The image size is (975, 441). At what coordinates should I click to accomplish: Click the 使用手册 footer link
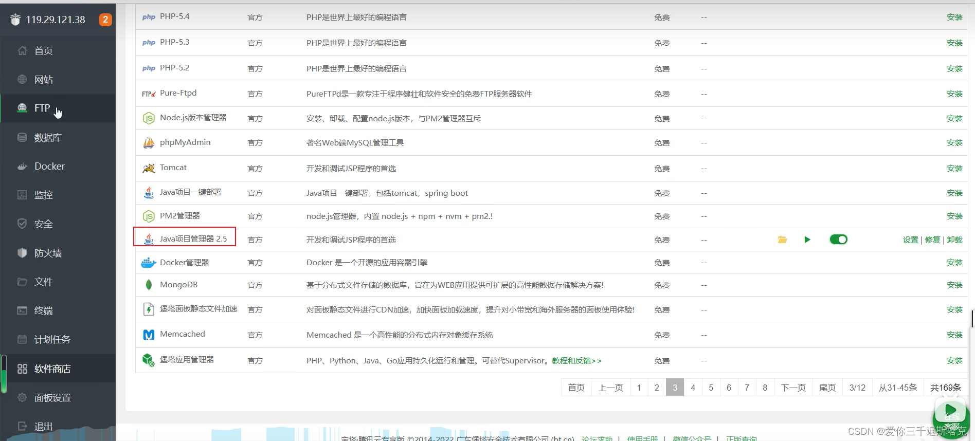point(642,438)
